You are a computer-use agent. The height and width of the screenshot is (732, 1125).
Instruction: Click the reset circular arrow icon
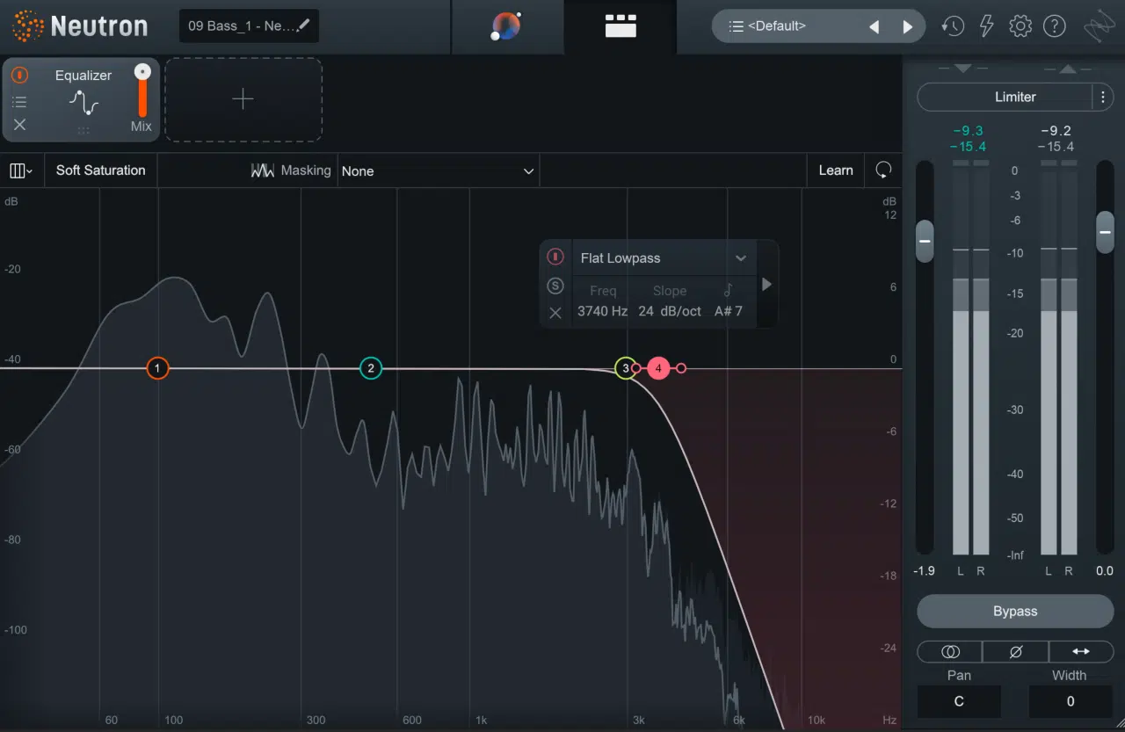(x=883, y=170)
